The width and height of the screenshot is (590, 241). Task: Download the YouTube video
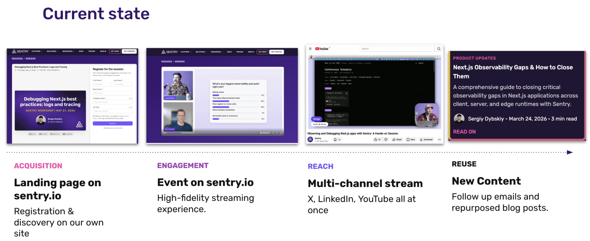tap(426, 140)
